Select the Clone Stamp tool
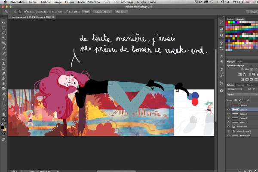 point(3,64)
